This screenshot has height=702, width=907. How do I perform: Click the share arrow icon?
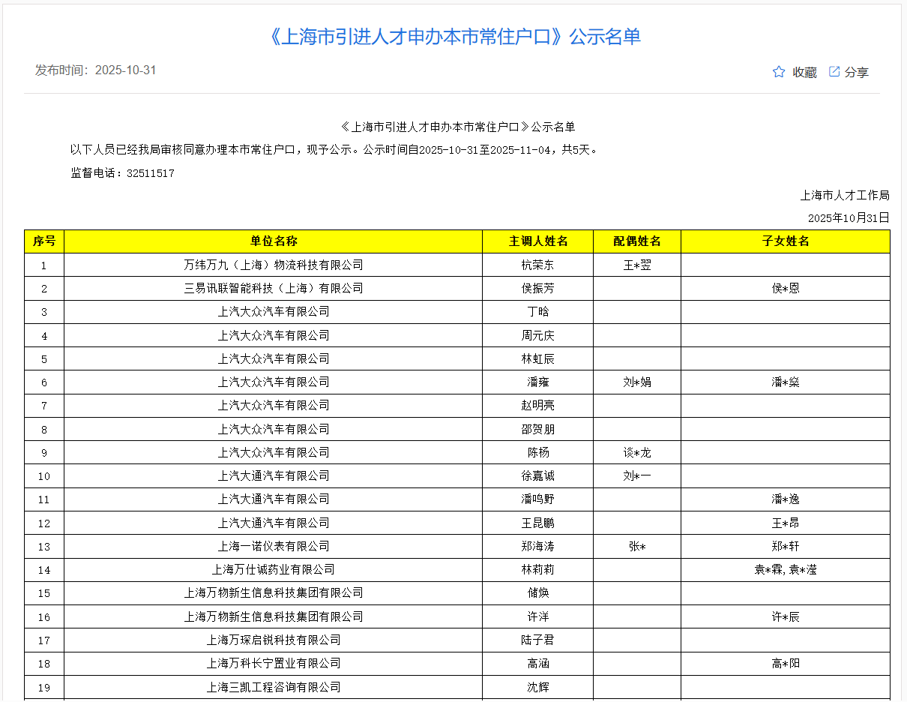pos(834,72)
